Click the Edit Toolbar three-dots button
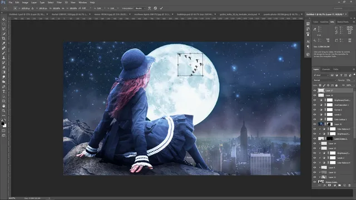 pyautogui.click(x=4, y=116)
